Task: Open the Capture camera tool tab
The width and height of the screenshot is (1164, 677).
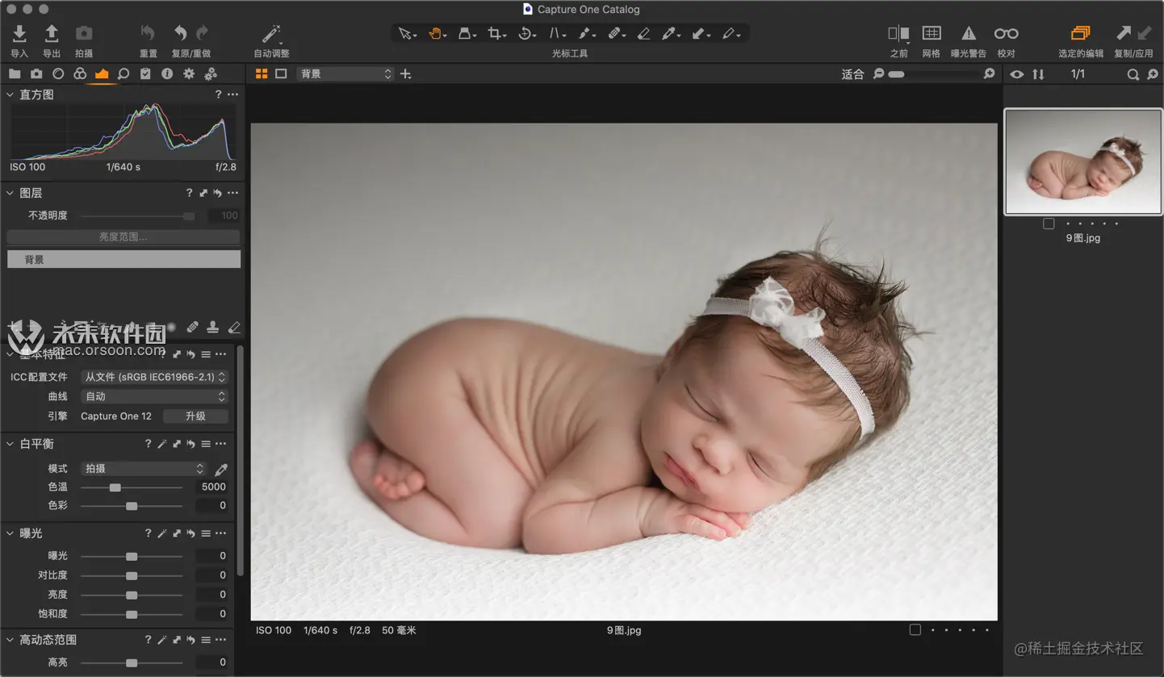Action: tap(36, 73)
